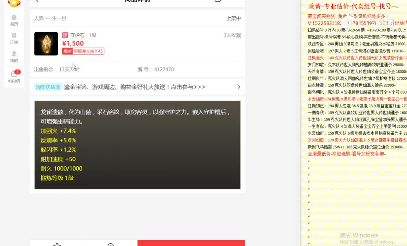The width and height of the screenshot is (407, 246).
Task: Click the red 岁月如歌：170级大力队 line
Action: pos(357,140)
